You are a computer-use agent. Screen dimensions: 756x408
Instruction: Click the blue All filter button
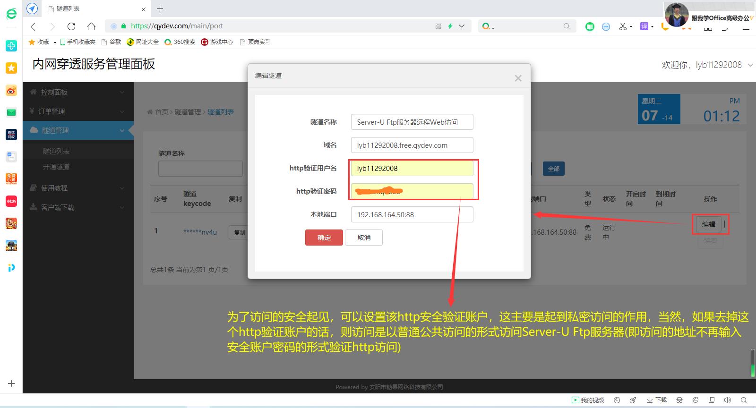click(553, 169)
